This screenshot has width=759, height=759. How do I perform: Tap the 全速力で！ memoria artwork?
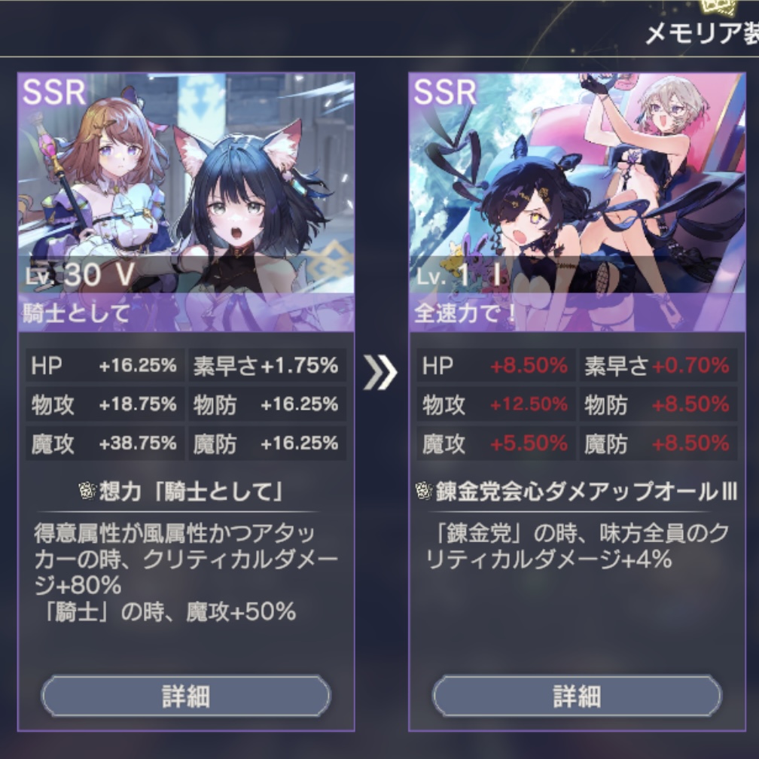coord(577,202)
